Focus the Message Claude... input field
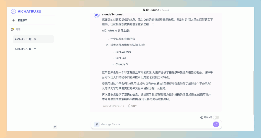Image resolution: width=261 pixels, height=138 pixels. (x=156, y=124)
